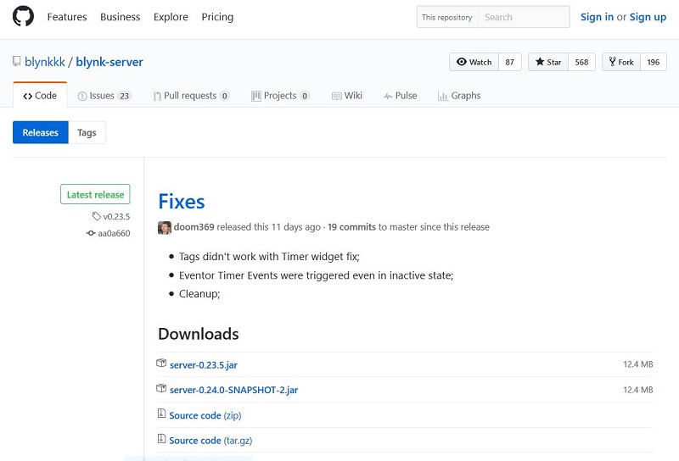The height and width of the screenshot is (461, 679).
Task: Download Source code (tar.gz)
Action: 210,441
